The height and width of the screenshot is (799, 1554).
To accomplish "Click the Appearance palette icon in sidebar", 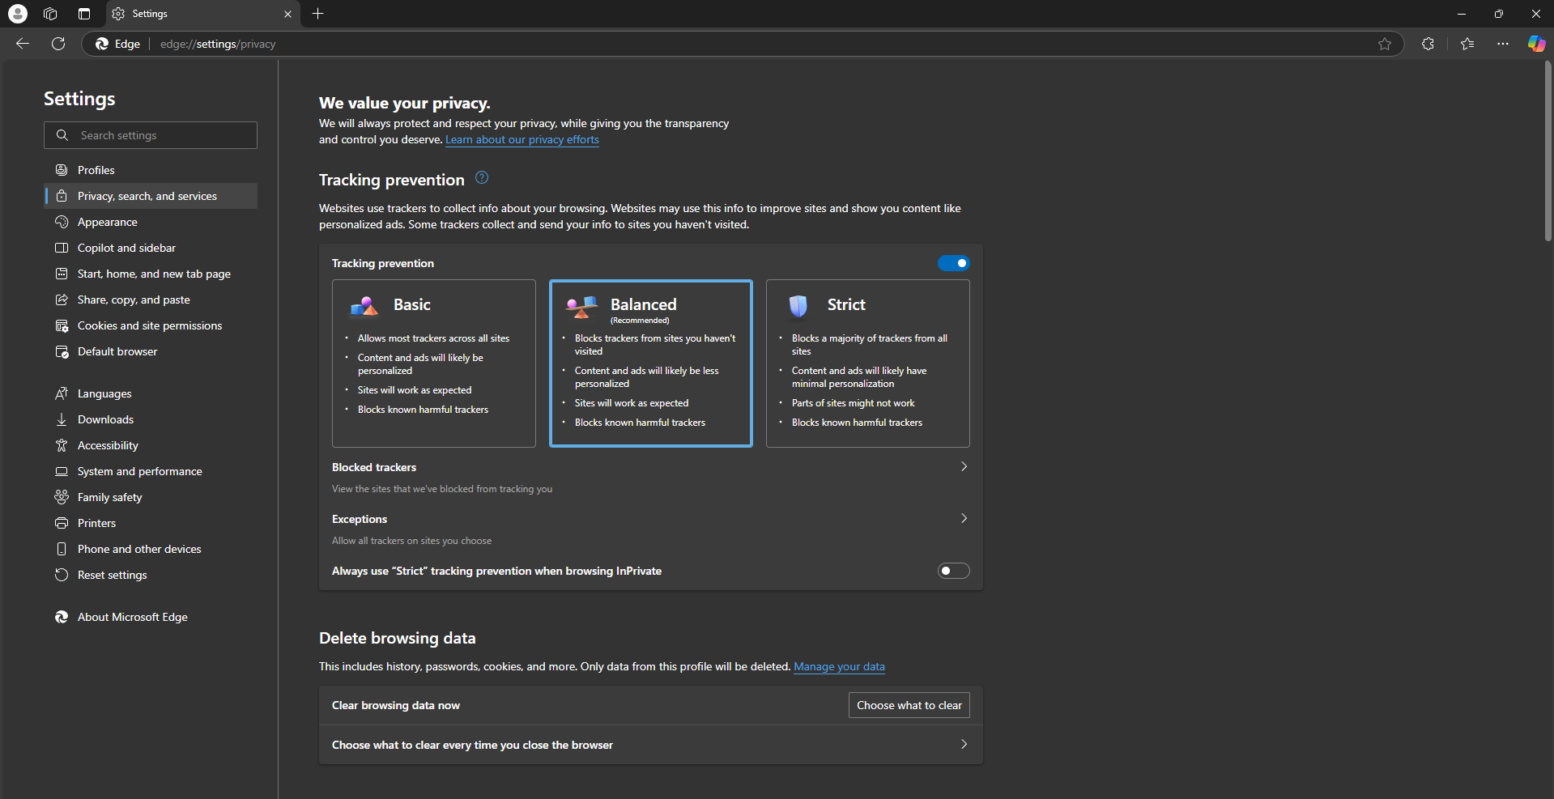I will pos(62,222).
